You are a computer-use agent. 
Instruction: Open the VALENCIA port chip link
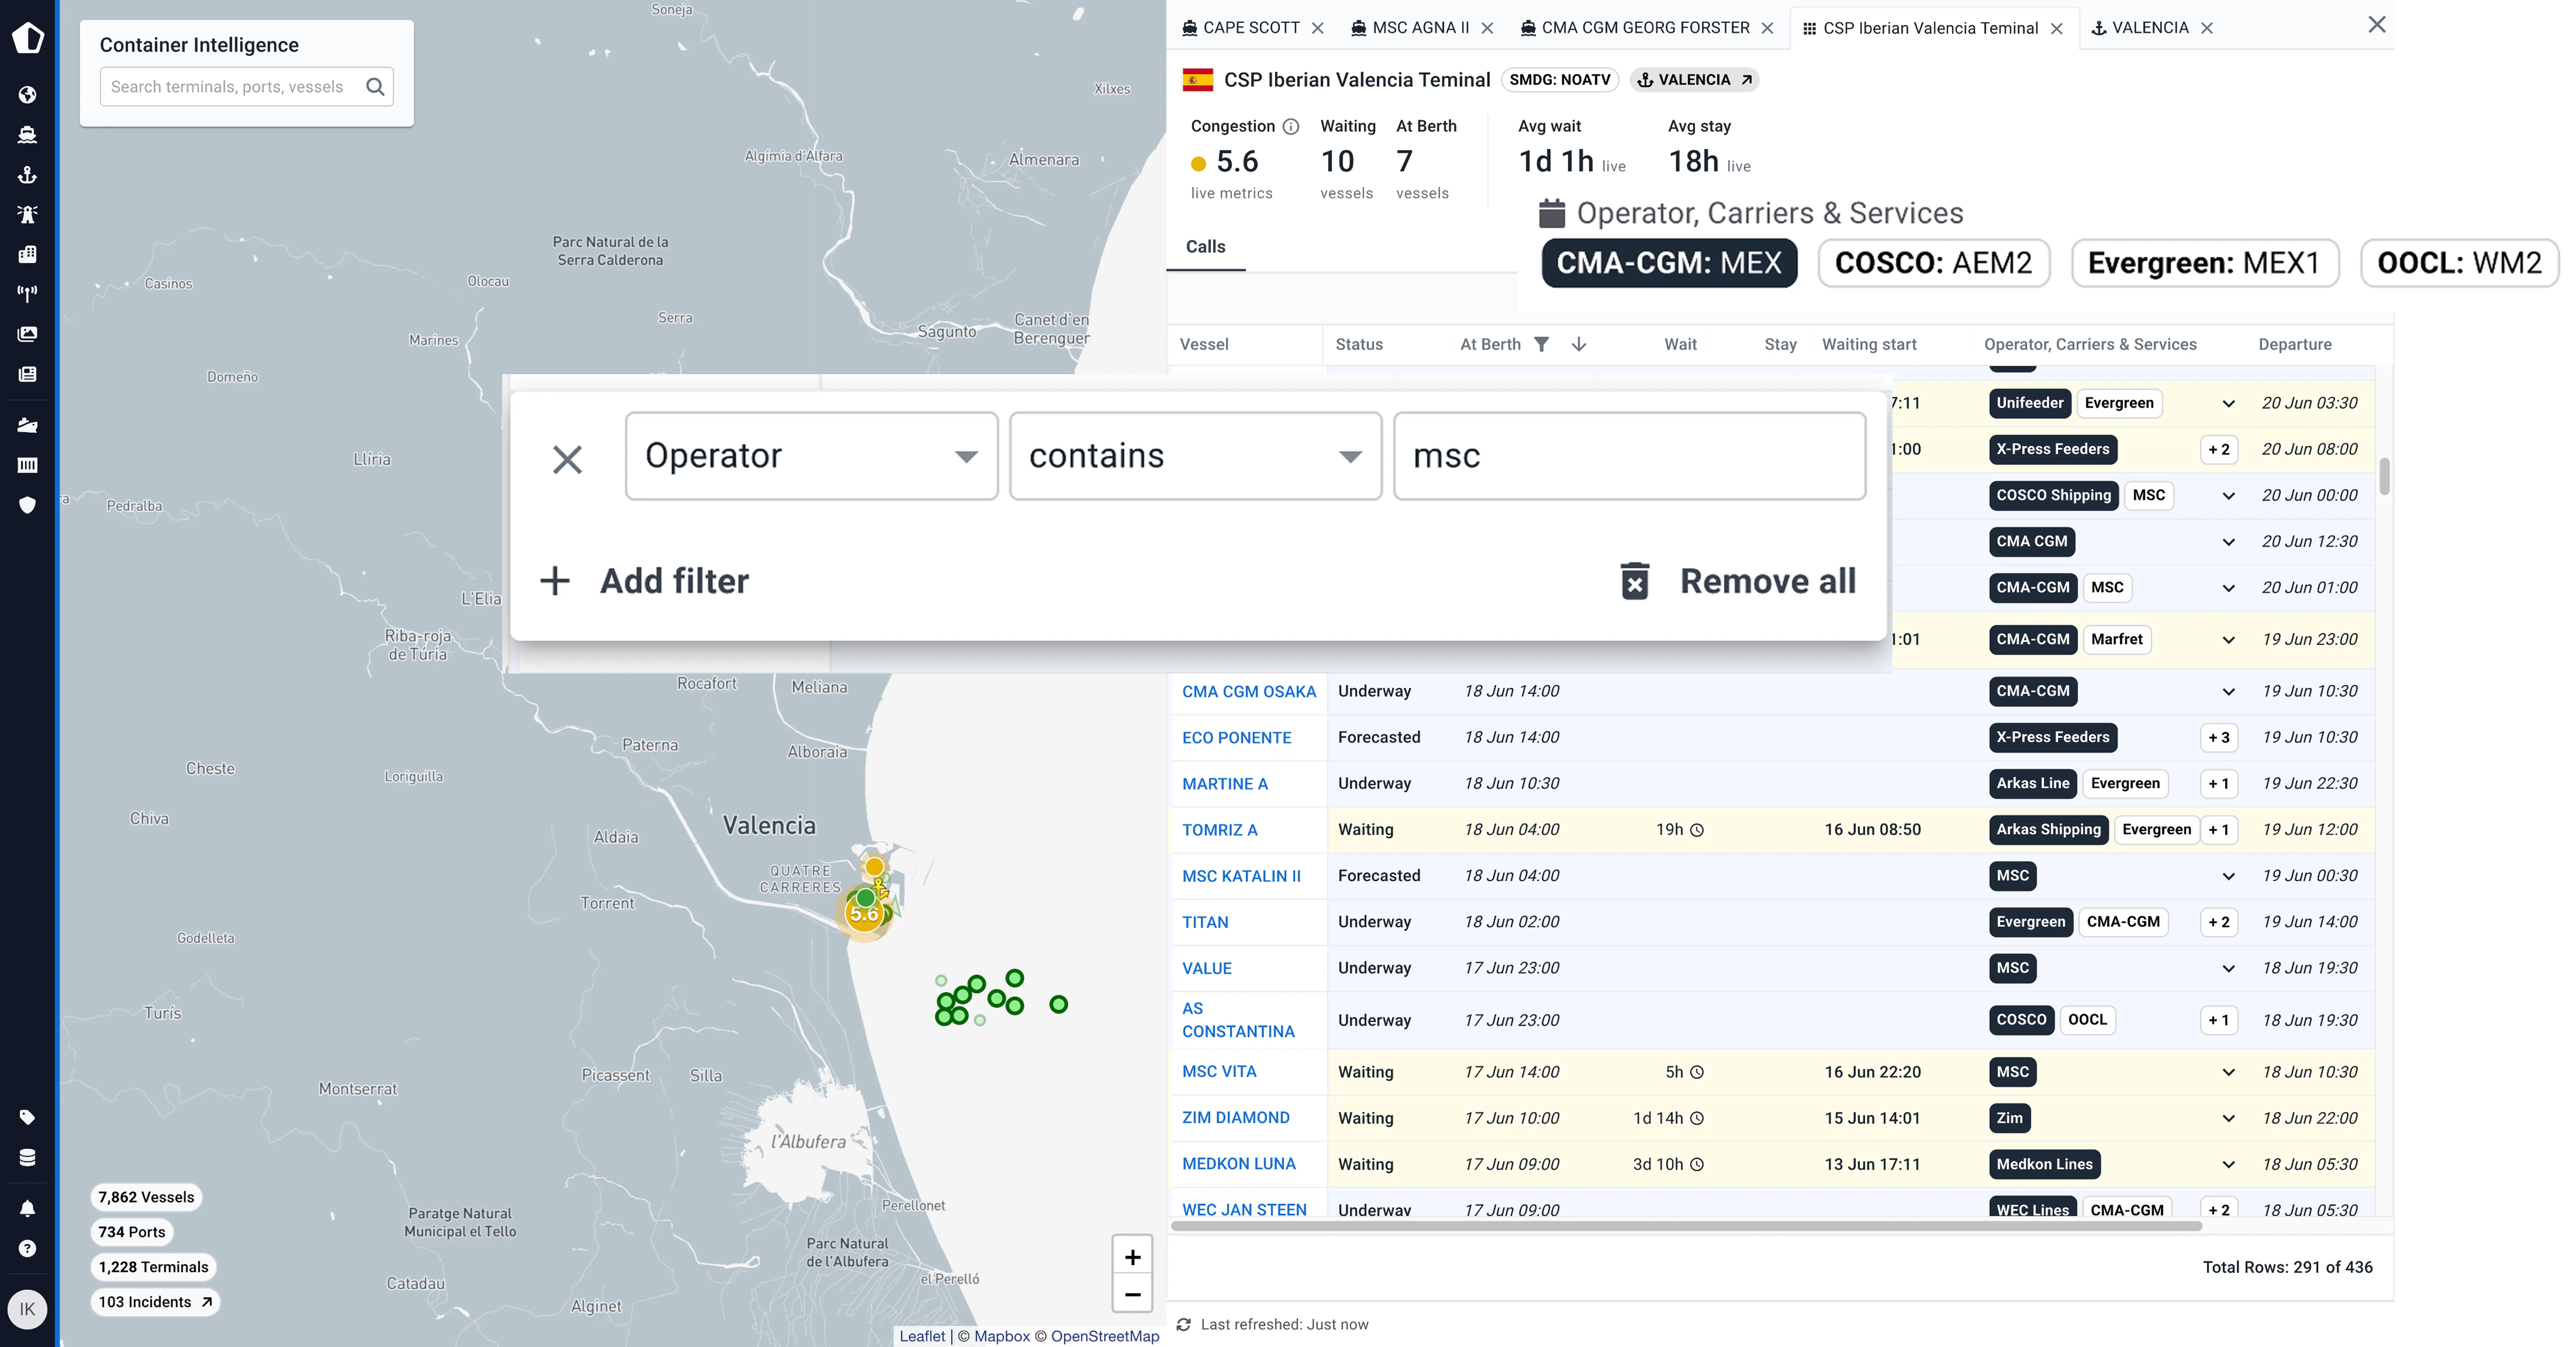pyautogui.click(x=1694, y=80)
